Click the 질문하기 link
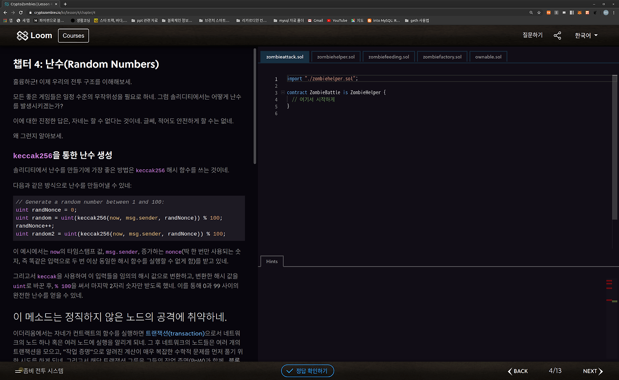The height and width of the screenshot is (380, 619). pos(532,35)
